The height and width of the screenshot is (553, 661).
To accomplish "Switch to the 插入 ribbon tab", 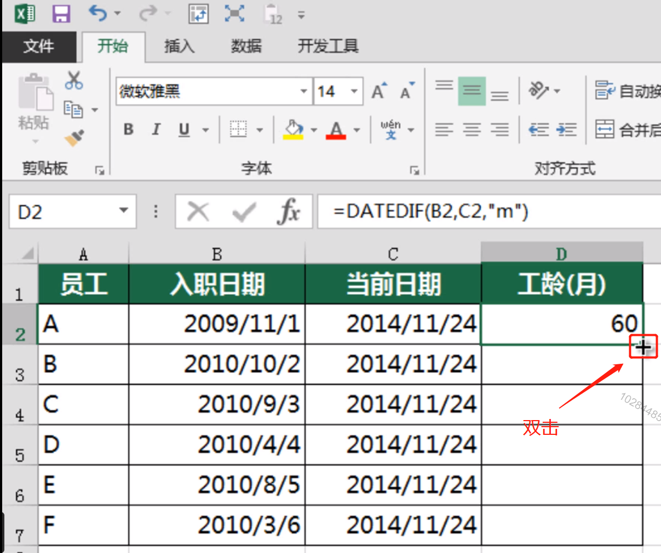I will click(179, 46).
